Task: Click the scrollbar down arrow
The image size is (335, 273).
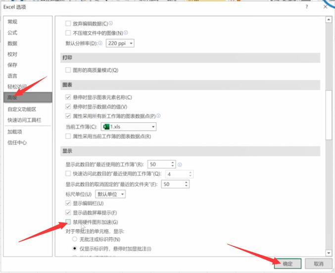Action: (x=329, y=253)
